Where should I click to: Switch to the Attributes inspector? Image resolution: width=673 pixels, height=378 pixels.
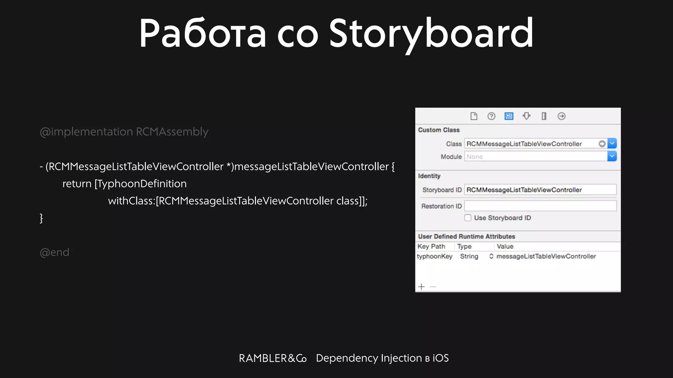(526, 116)
